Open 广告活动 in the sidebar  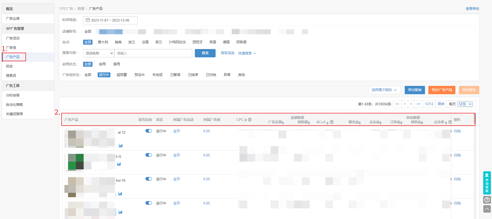[x=13, y=38]
